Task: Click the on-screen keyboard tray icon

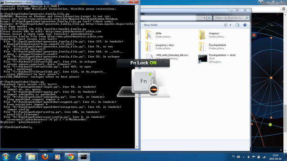Action: click(239, 157)
